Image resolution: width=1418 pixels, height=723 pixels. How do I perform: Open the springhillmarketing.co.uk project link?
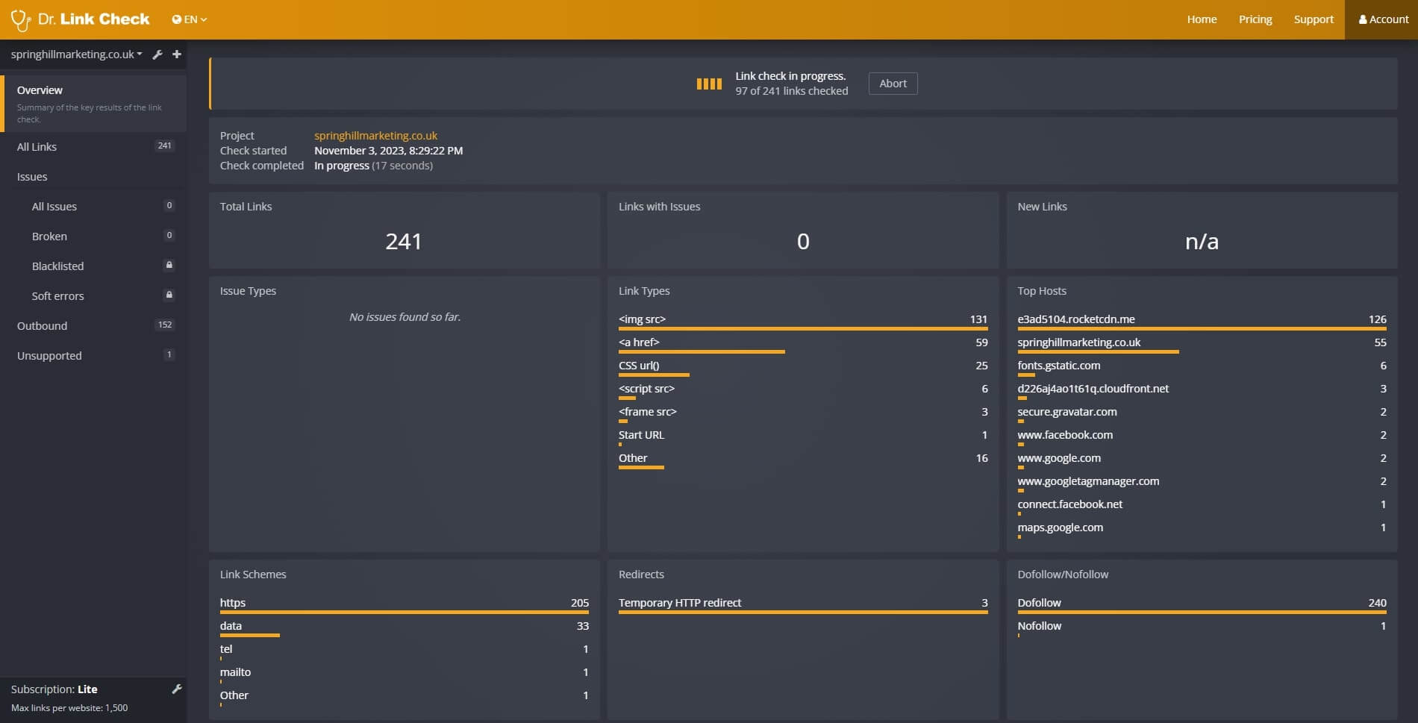pos(375,136)
